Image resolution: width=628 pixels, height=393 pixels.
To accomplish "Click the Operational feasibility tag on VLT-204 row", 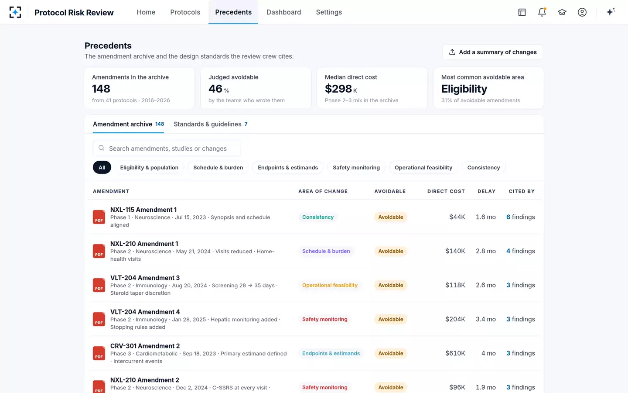I will coord(330,285).
